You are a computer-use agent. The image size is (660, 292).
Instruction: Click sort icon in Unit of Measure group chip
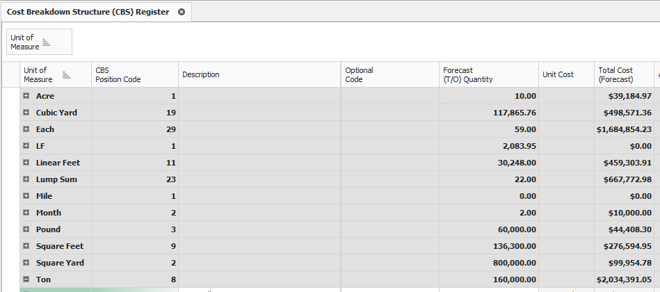pyautogui.click(x=47, y=42)
